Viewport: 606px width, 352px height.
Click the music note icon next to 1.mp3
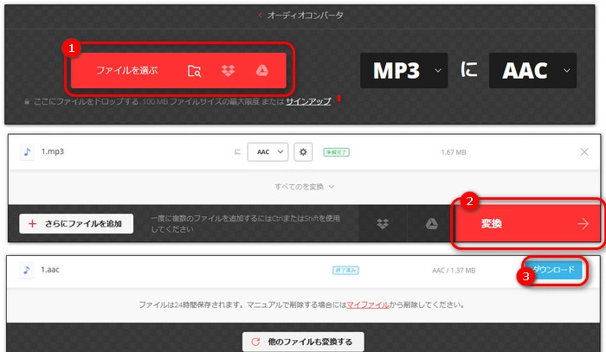[27, 151]
